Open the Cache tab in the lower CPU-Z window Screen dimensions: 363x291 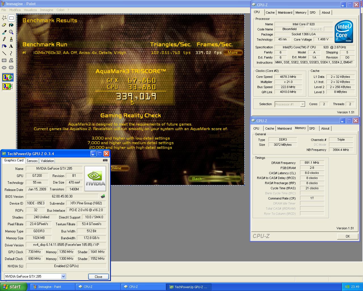point(269,128)
